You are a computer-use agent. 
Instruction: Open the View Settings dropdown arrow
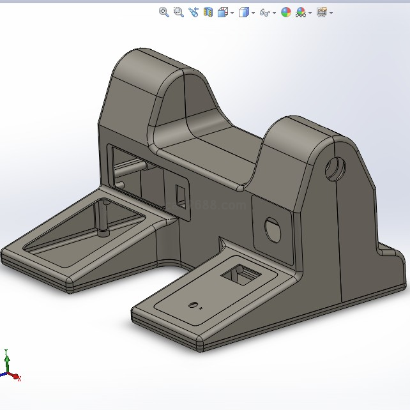coord(331,13)
